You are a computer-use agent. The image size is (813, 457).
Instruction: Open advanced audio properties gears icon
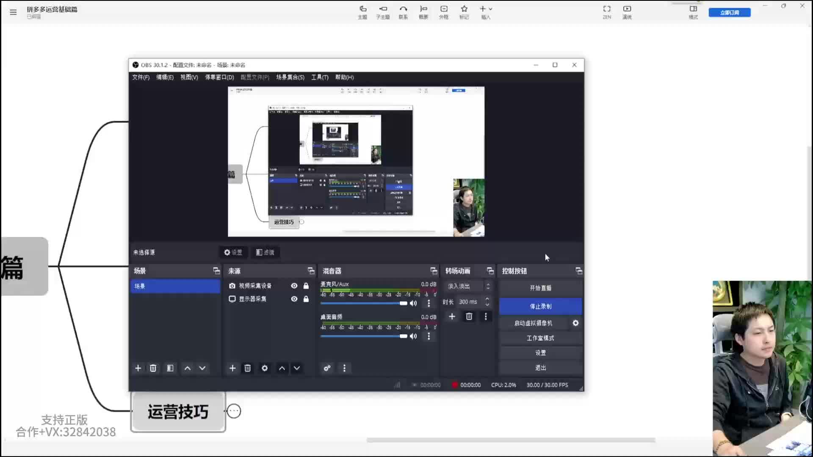click(x=327, y=368)
